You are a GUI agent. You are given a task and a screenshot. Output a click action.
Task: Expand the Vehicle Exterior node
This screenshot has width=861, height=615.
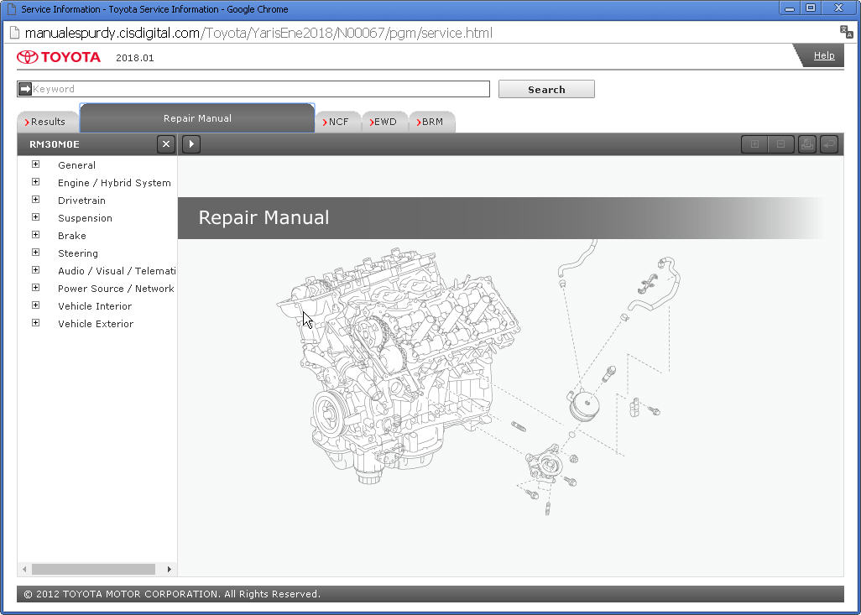click(x=36, y=322)
